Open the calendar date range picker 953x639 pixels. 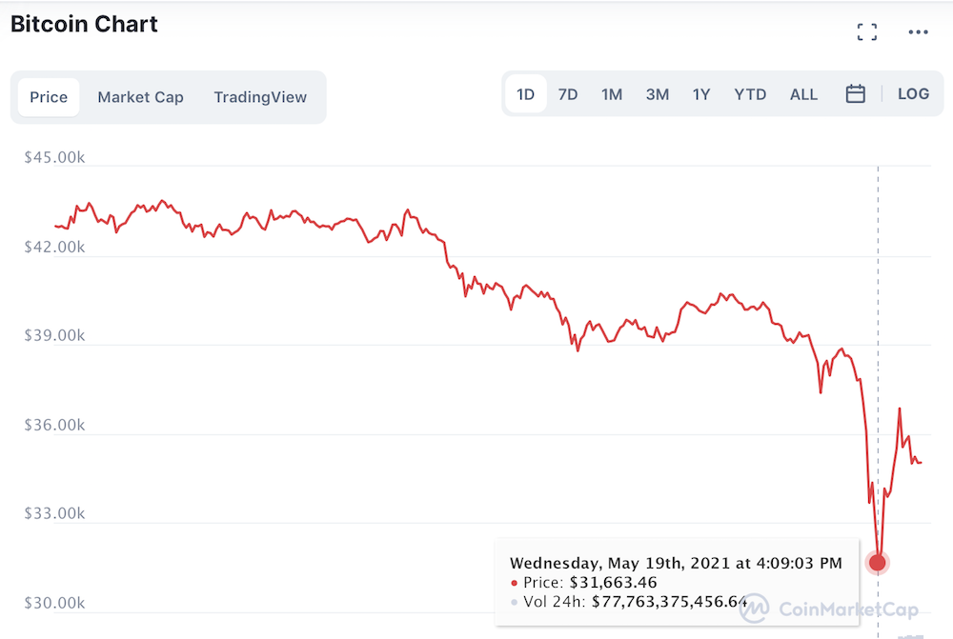[855, 94]
